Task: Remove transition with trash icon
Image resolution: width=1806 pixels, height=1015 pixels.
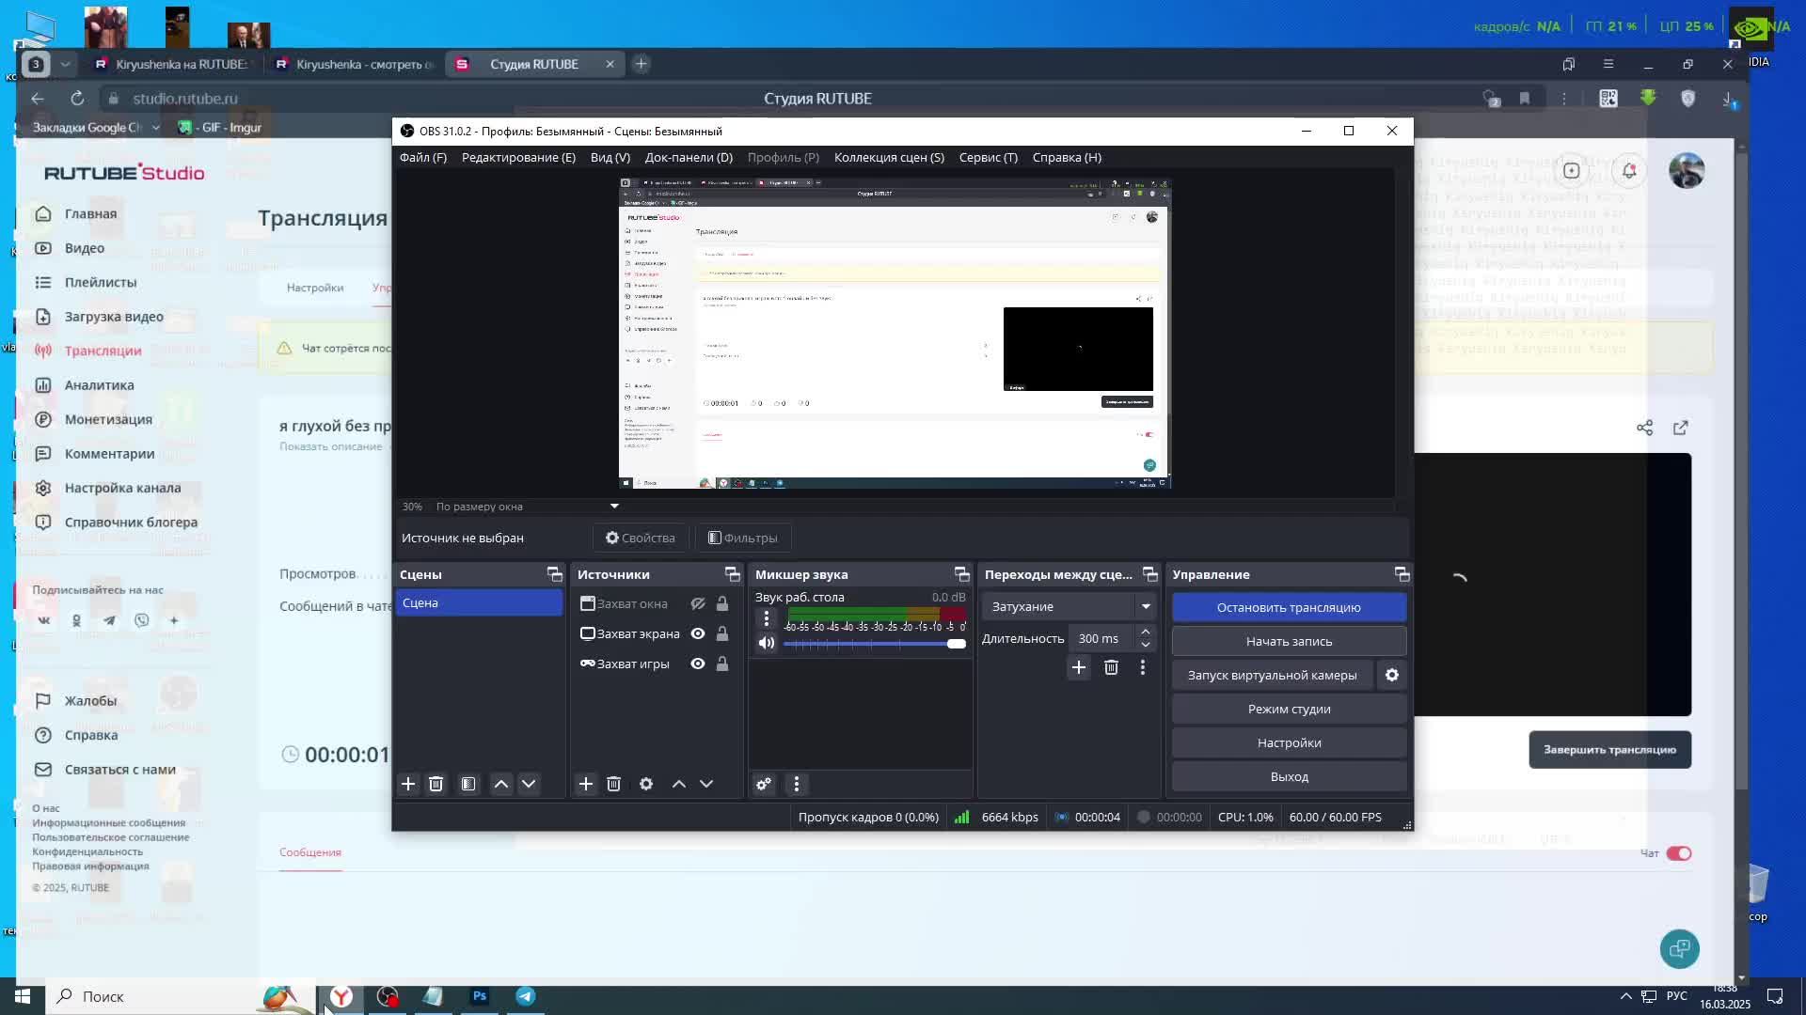Action: (1111, 667)
